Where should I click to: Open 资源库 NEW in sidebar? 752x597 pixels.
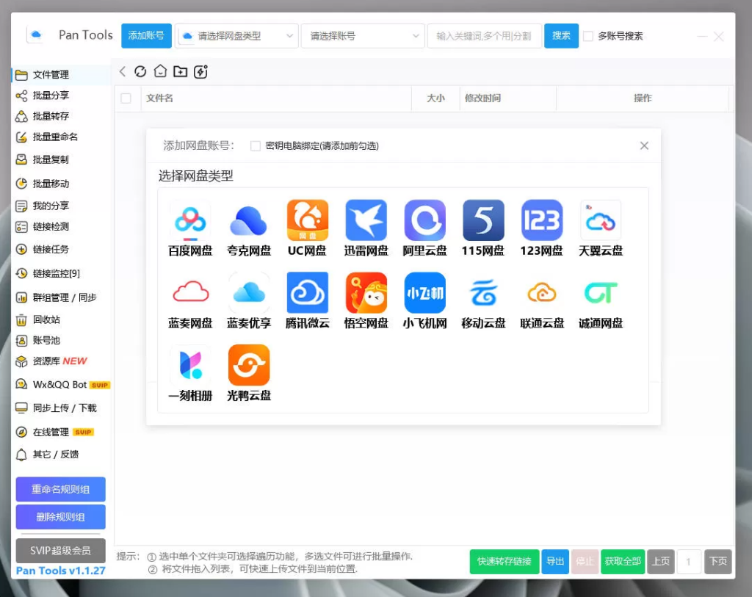61,361
